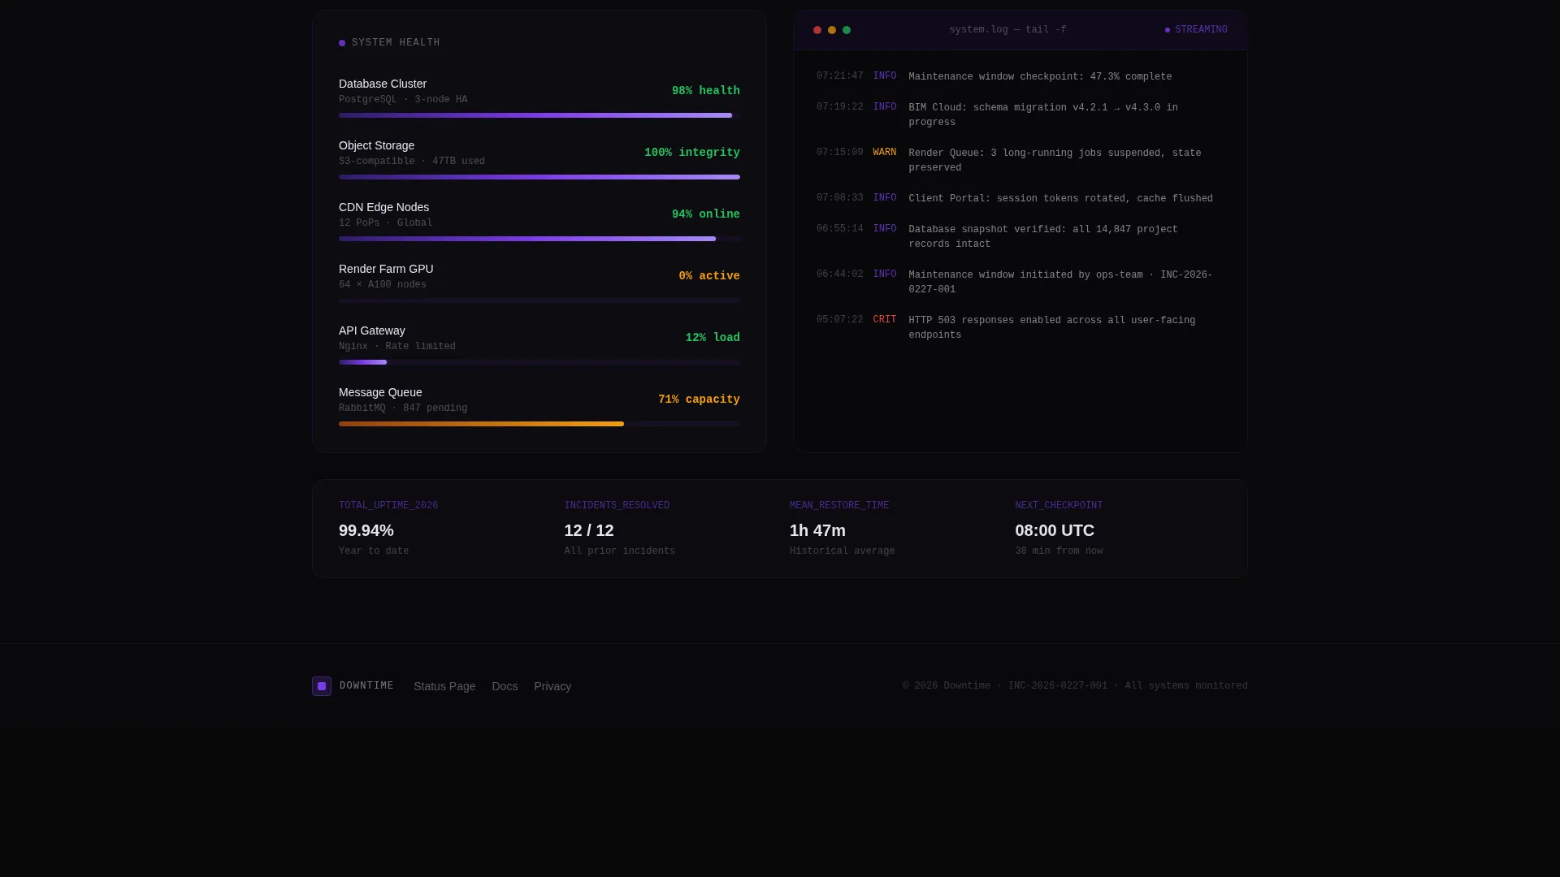Select the Render Farm GPU row

539,283
